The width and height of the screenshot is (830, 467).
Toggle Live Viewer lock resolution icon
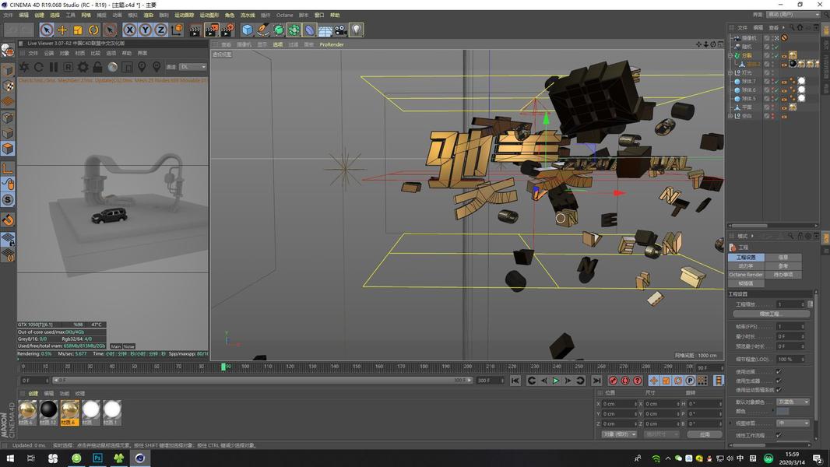pos(97,67)
